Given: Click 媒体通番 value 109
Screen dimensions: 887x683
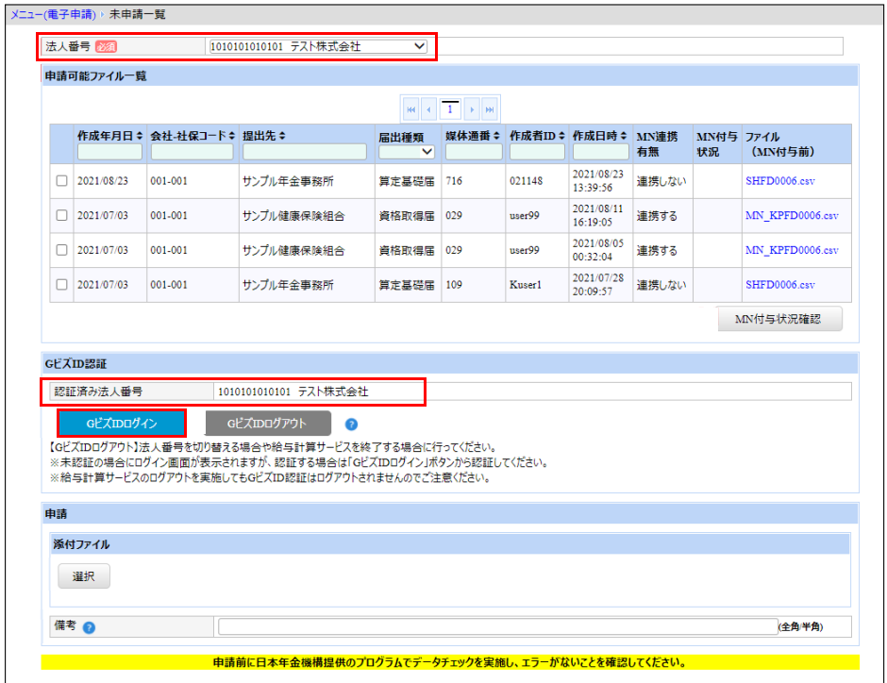Looking at the screenshot, I should [454, 284].
